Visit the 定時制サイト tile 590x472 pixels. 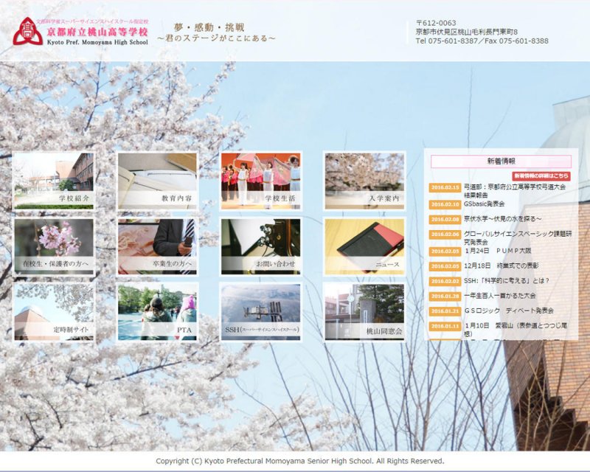pos(54,312)
